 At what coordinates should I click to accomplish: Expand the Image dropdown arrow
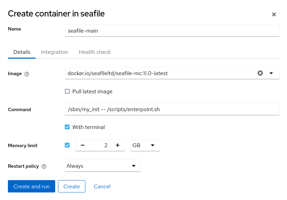pyautogui.click(x=271, y=73)
